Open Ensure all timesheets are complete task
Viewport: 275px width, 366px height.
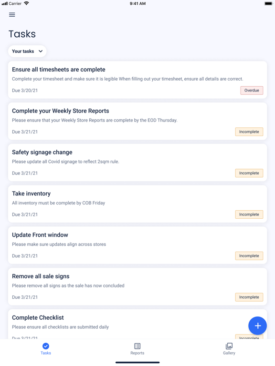click(137, 80)
